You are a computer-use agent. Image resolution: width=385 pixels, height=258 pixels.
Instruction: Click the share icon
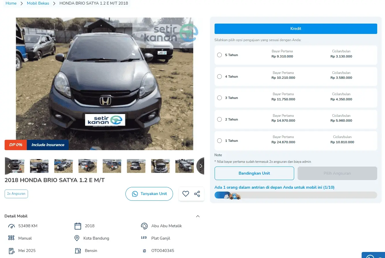197,194
